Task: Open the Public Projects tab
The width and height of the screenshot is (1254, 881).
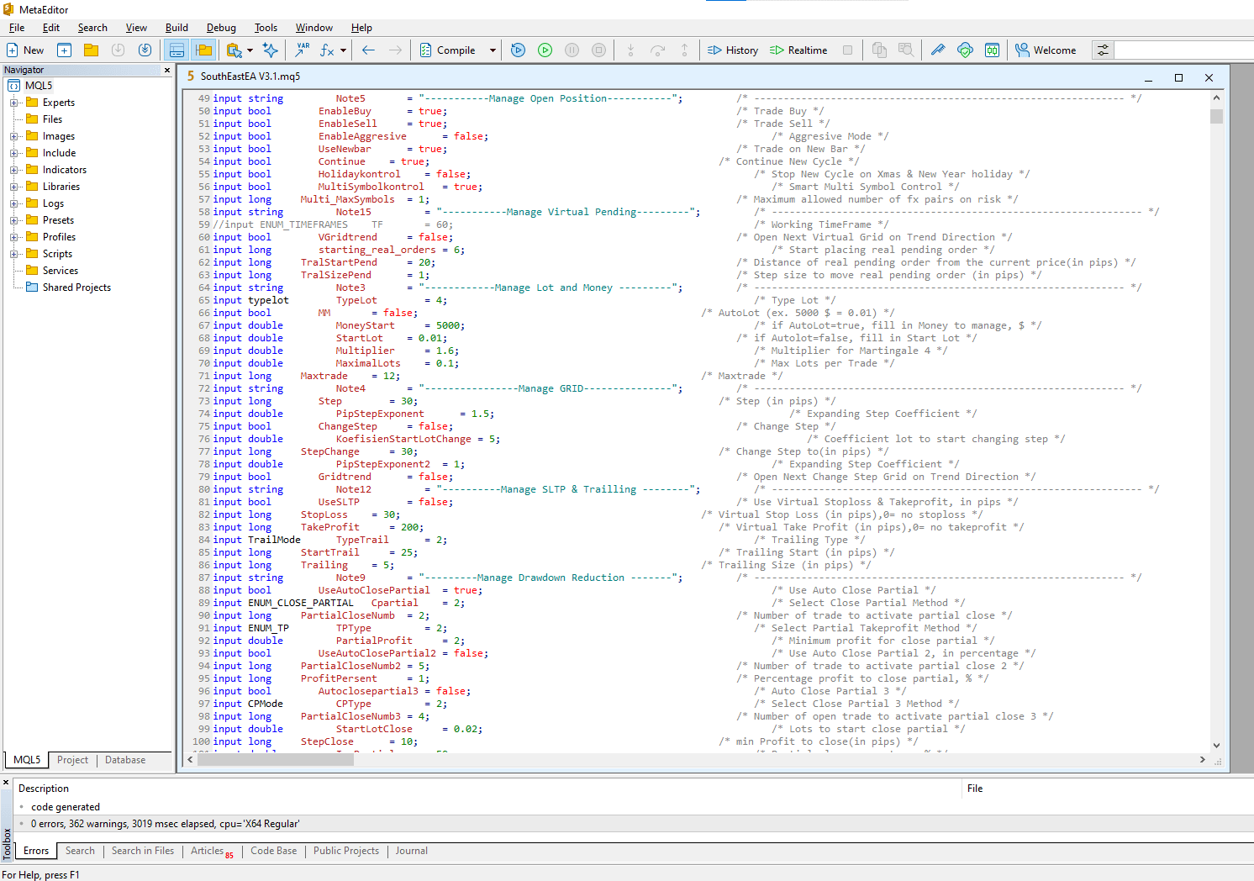Action: point(345,851)
